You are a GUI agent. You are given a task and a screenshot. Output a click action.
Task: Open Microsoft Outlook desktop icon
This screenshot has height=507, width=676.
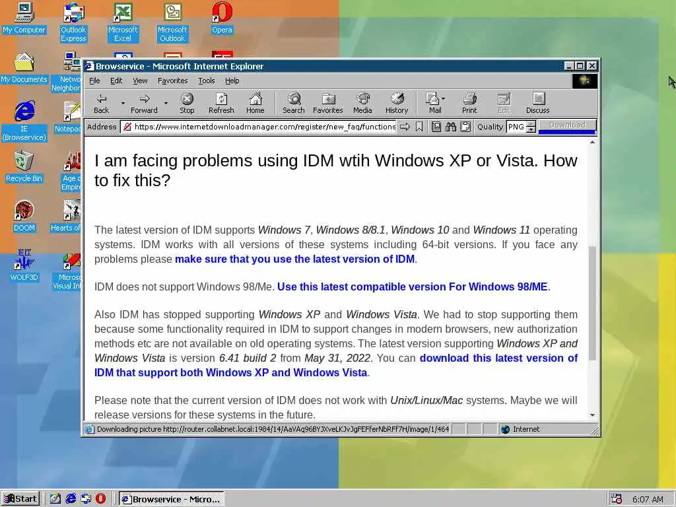(x=172, y=22)
